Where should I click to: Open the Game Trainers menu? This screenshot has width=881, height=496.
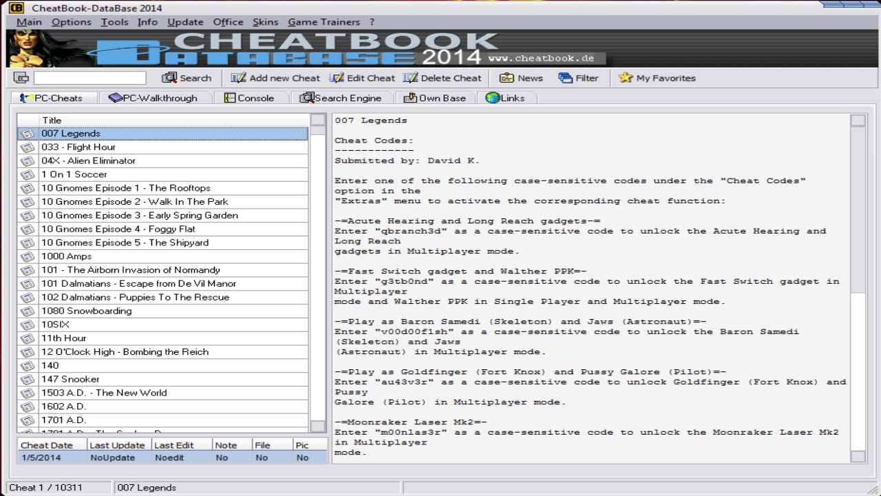coord(323,22)
